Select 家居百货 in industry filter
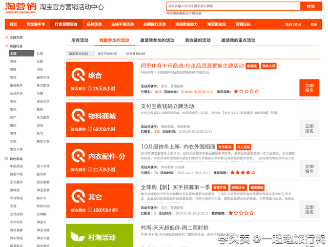 43,101
